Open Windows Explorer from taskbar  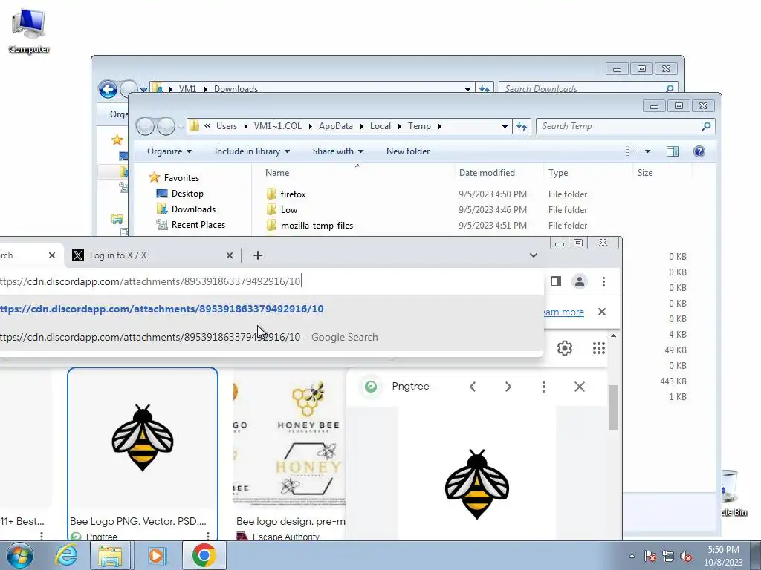[x=110, y=555]
